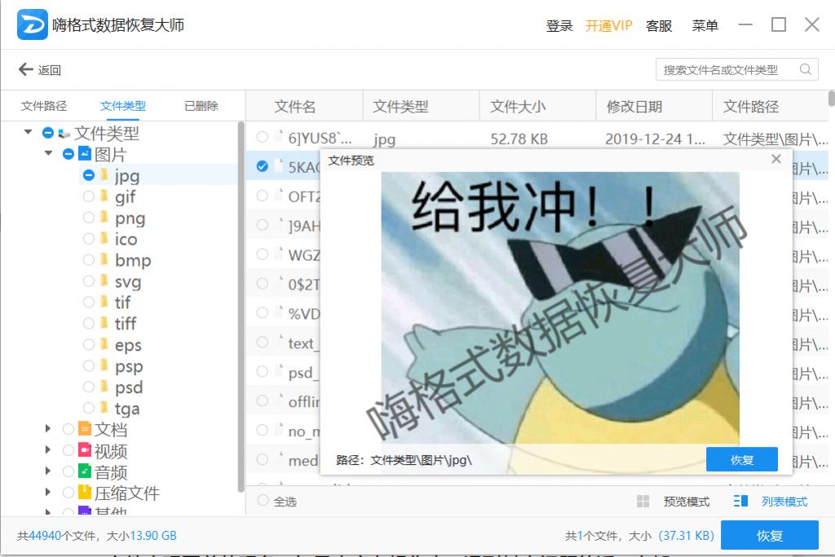Collapse the 文件类型 root tree node

[x=28, y=131]
